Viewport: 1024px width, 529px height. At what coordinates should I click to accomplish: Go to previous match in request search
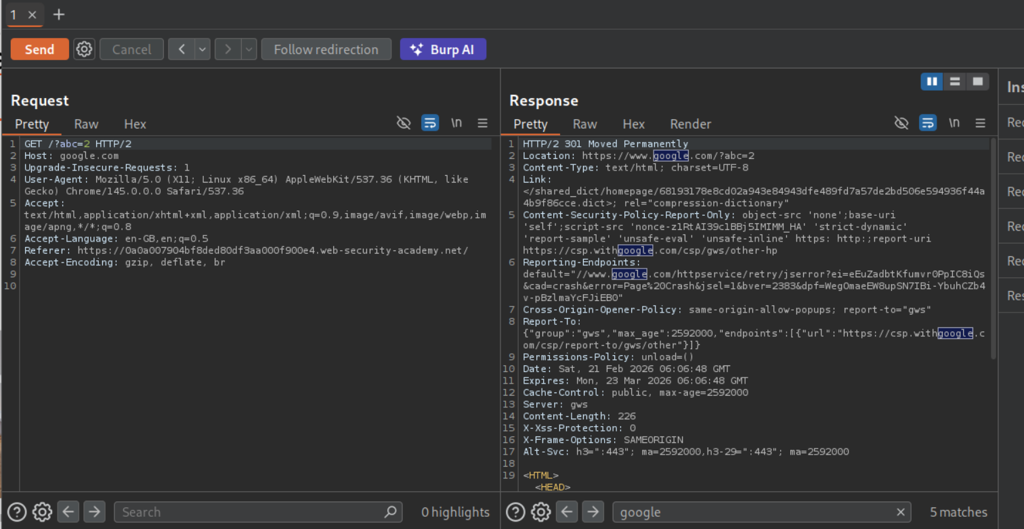coord(68,512)
